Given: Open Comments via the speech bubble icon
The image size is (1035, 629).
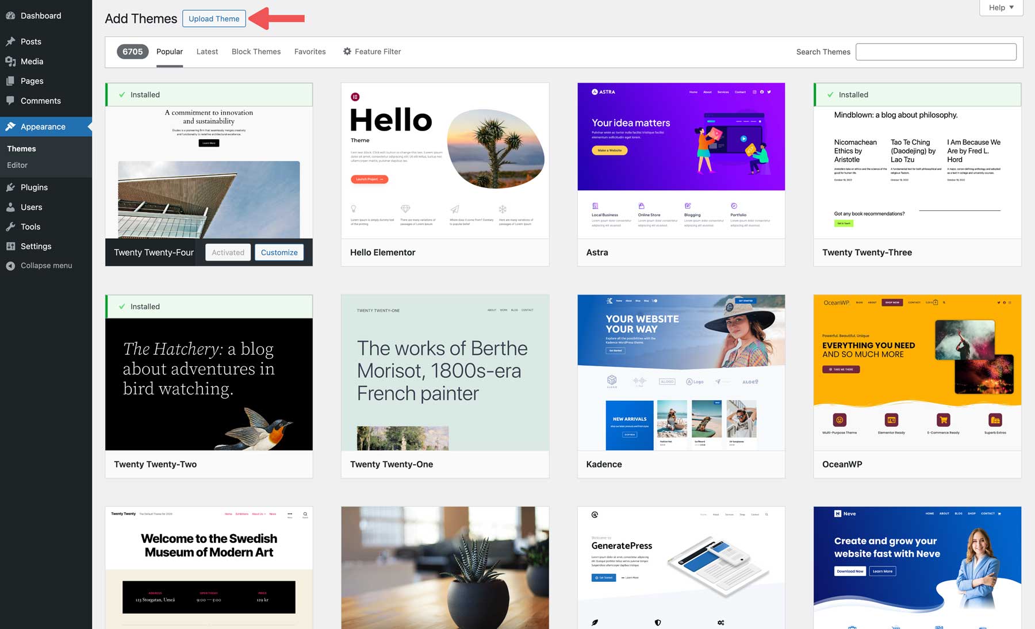Looking at the screenshot, I should (10, 101).
